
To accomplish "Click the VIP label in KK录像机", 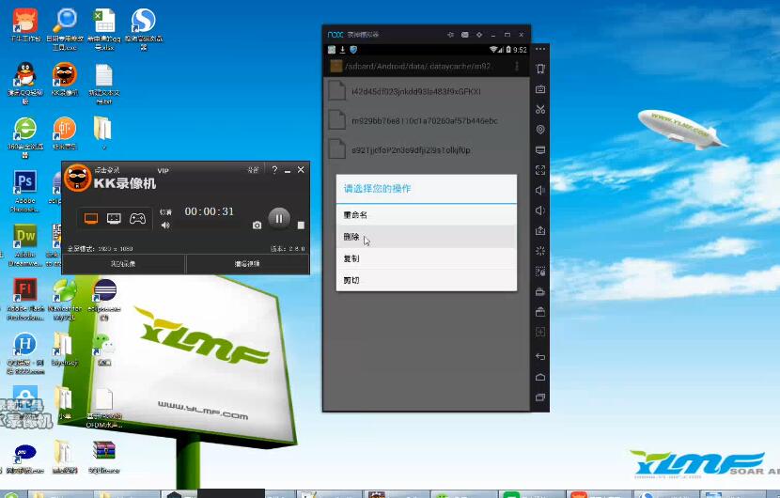I will (x=164, y=171).
